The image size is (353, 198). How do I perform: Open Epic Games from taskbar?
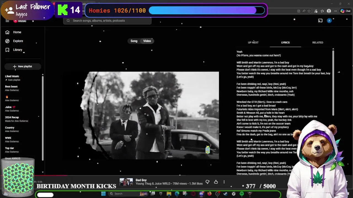(161, 194)
